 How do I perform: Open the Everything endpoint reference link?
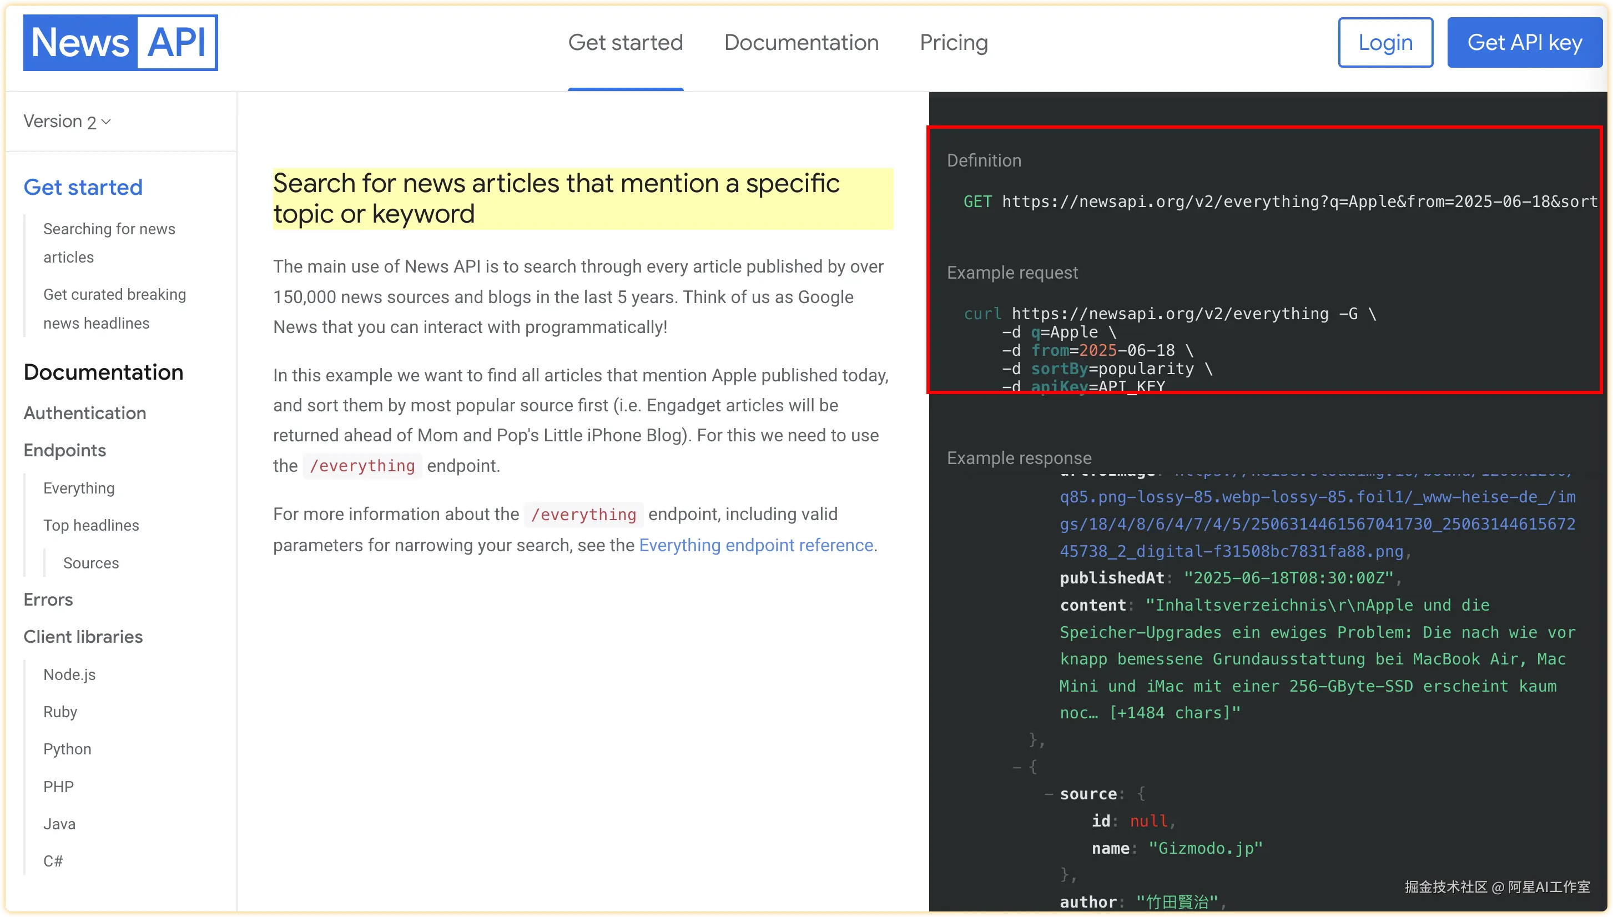coord(755,545)
